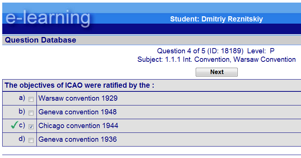Select the Geneva convention 1948 checkbox
The height and width of the screenshot is (158, 301).
31,112
